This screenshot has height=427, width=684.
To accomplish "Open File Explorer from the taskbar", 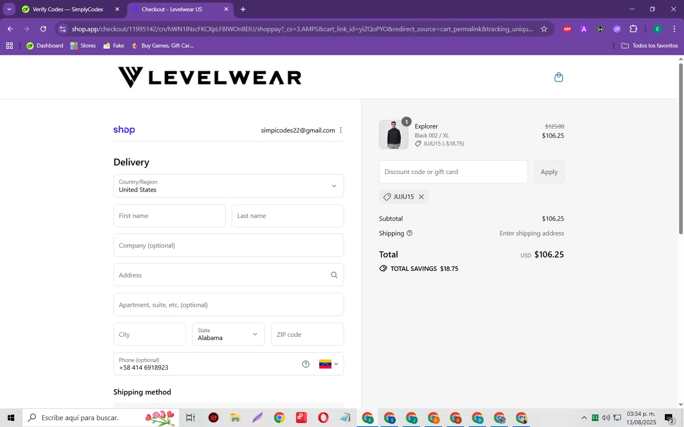I will (235, 417).
